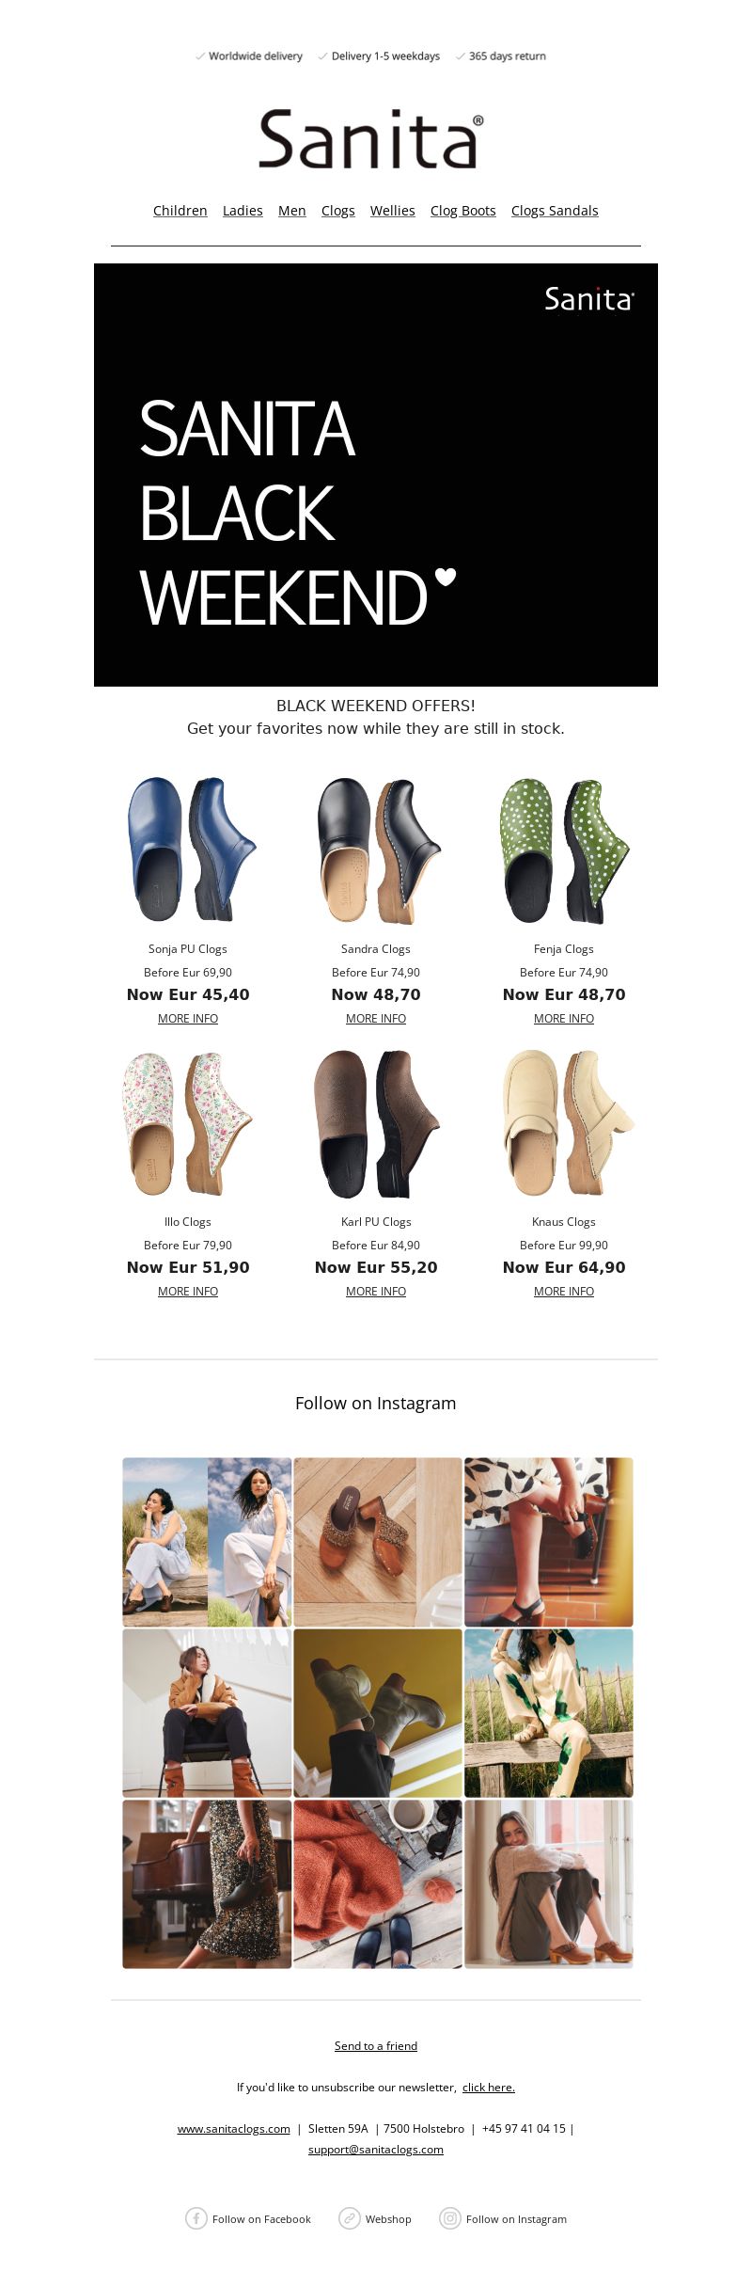This screenshot has width=752, height=2287.
Task: Click the Sanita logo at top
Action: pyautogui.click(x=371, y=139)
